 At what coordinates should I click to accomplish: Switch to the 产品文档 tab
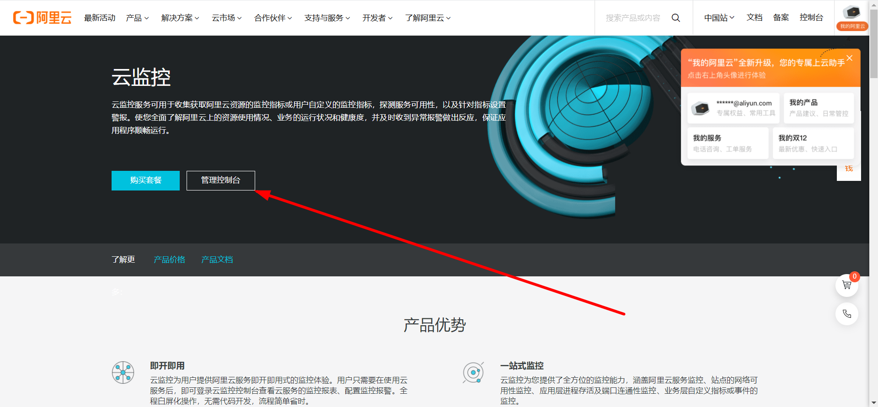click(217, 259)
